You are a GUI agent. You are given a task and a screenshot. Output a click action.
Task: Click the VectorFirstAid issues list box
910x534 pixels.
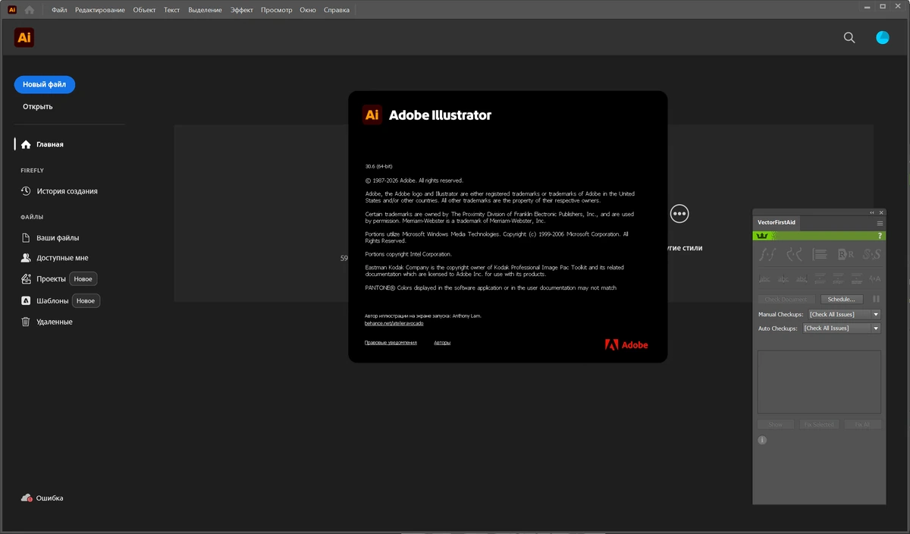[819, 382]
